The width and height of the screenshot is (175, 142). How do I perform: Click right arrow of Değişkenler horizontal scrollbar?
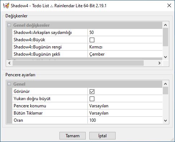(160, 63)
